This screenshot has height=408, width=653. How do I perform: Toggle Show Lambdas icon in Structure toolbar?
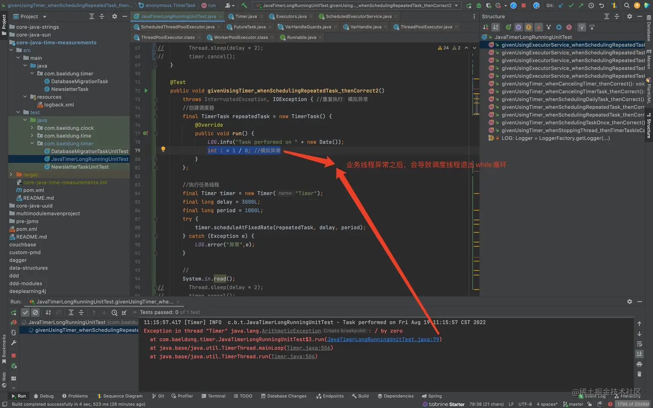click(569, 27)
